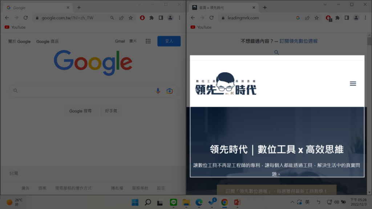The image size is (372, 209).
Task: Open YouTube bookmark in Google window
Action: (x=15, y=27)
